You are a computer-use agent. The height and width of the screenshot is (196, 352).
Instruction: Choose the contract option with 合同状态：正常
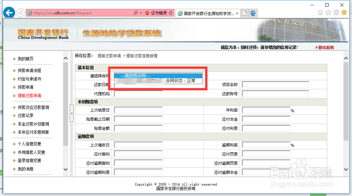pos(158,81)
